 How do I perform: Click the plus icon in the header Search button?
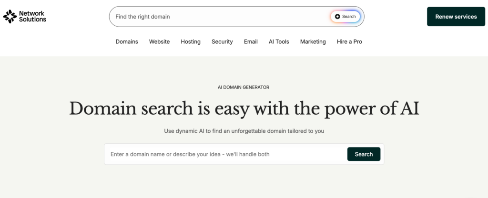(337, 17)
